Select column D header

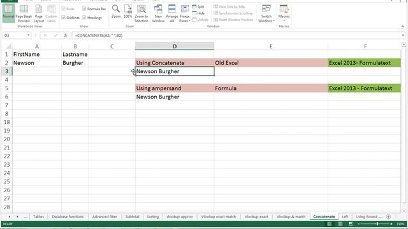click(x=175, y=46)
